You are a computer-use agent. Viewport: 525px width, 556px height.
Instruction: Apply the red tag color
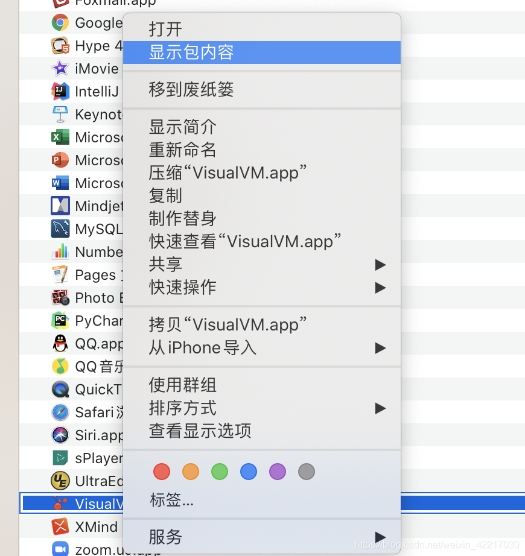pyautogui.click(x=162, y=472)
